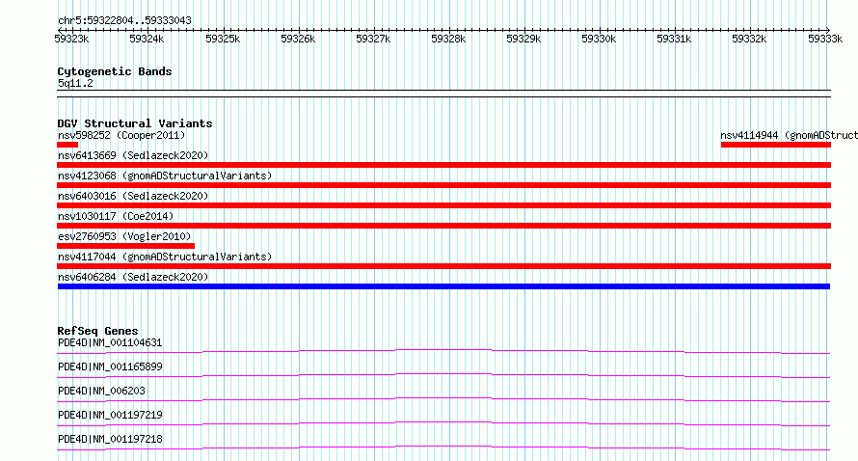Screen dimensions: 858x461
Task: Click the 59333k ruler position
Action: coord(825,39)
